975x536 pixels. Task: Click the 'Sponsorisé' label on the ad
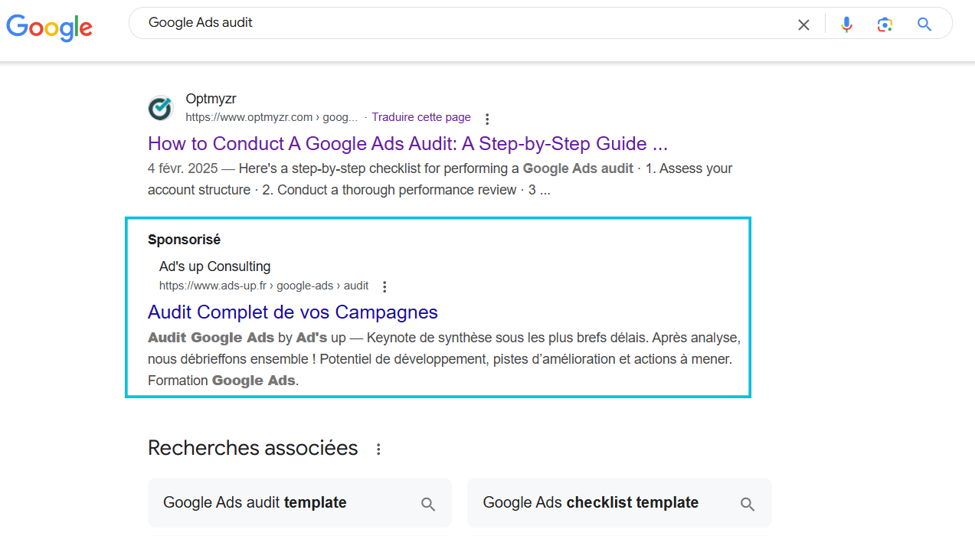pyautogui.click(x=184, y=239)
